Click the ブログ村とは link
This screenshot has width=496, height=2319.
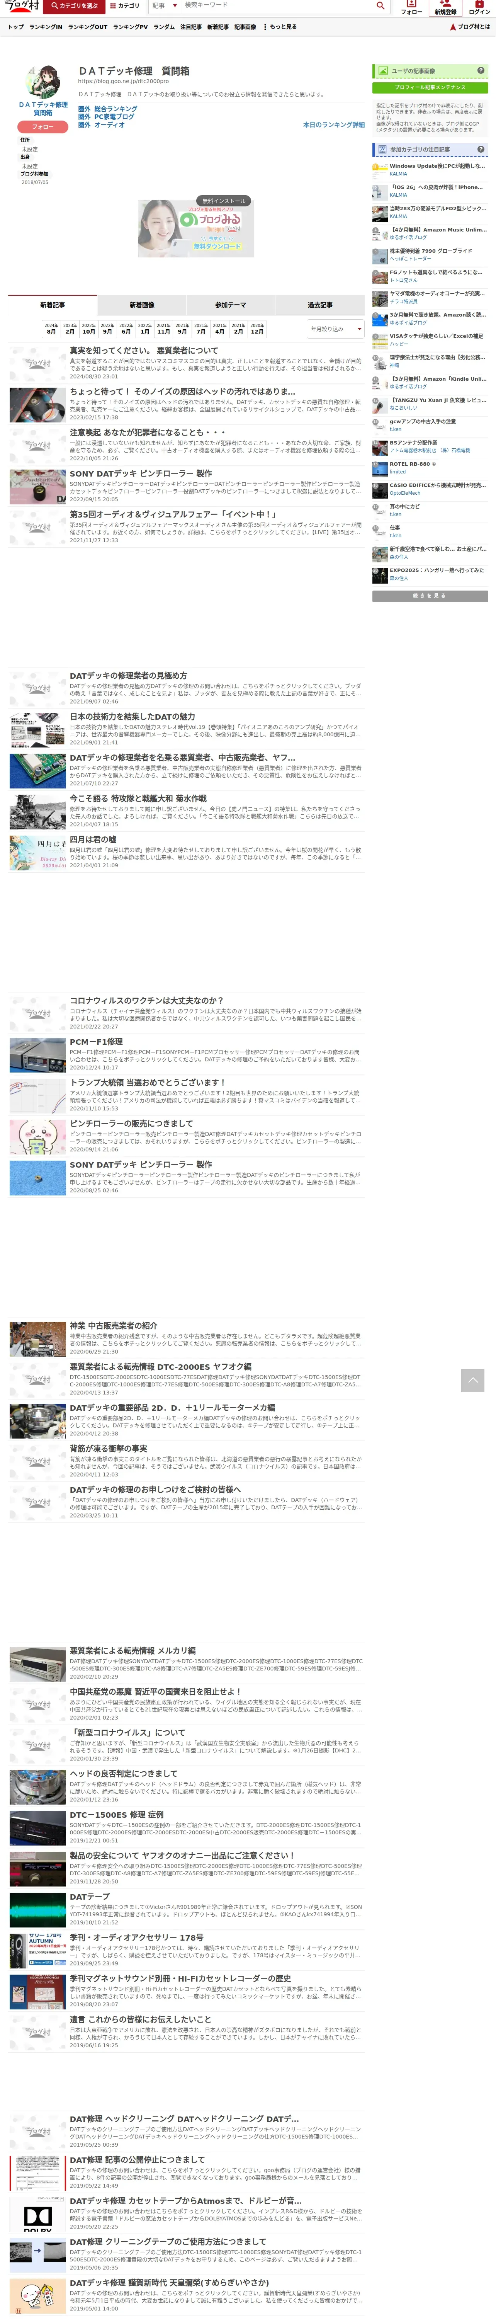(470, 27)
